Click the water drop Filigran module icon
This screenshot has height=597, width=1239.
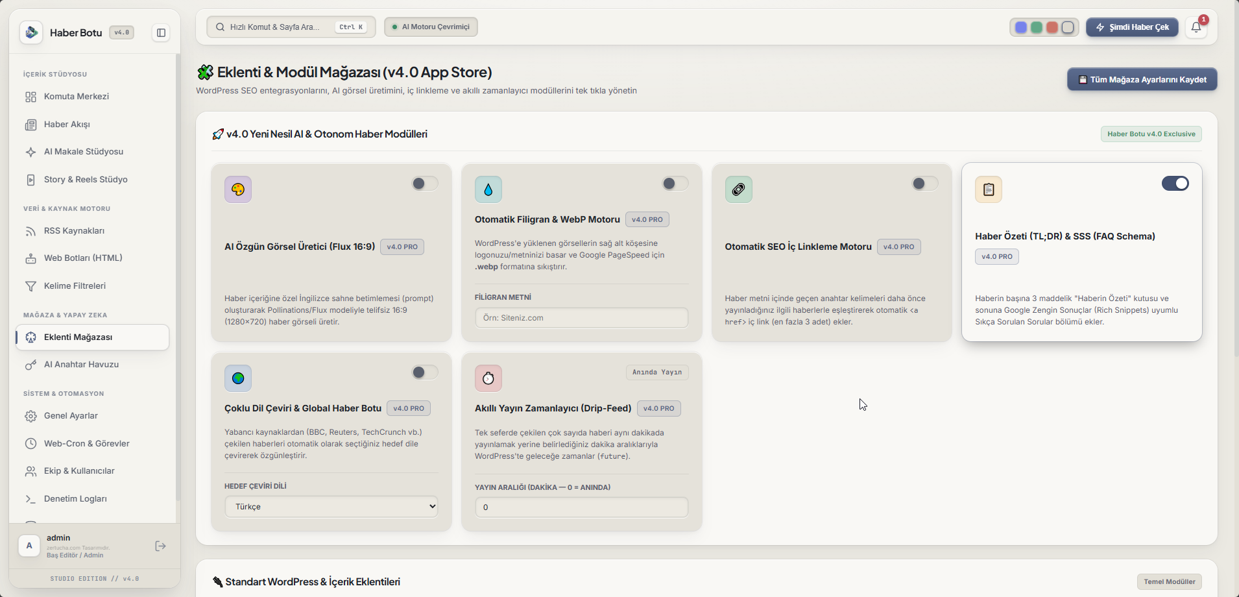point(488,189)
